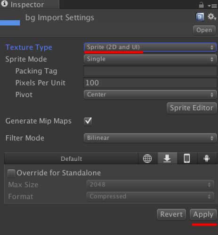The height and width of the screenshot is (235, 218).
Task: Open the gear settings menu icon
Action: 212,16
